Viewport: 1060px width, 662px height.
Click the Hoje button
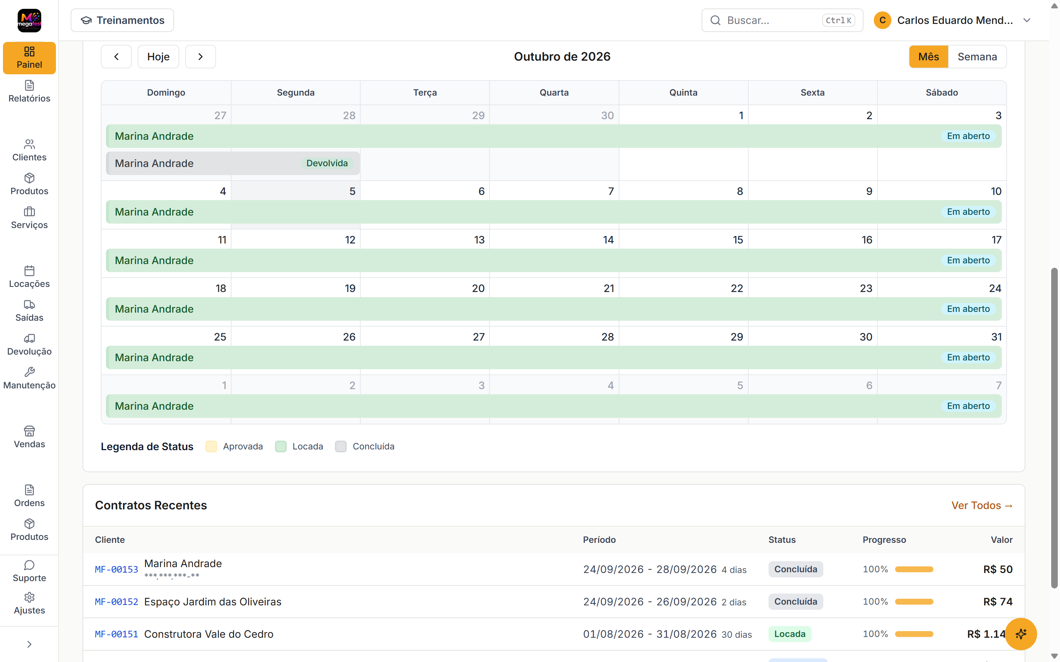158,57
